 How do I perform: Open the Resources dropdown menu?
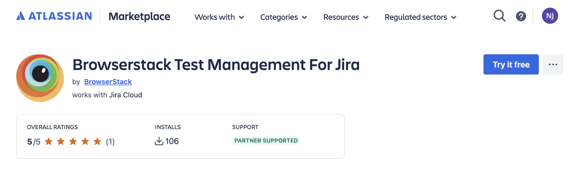(x=346, y=17)
